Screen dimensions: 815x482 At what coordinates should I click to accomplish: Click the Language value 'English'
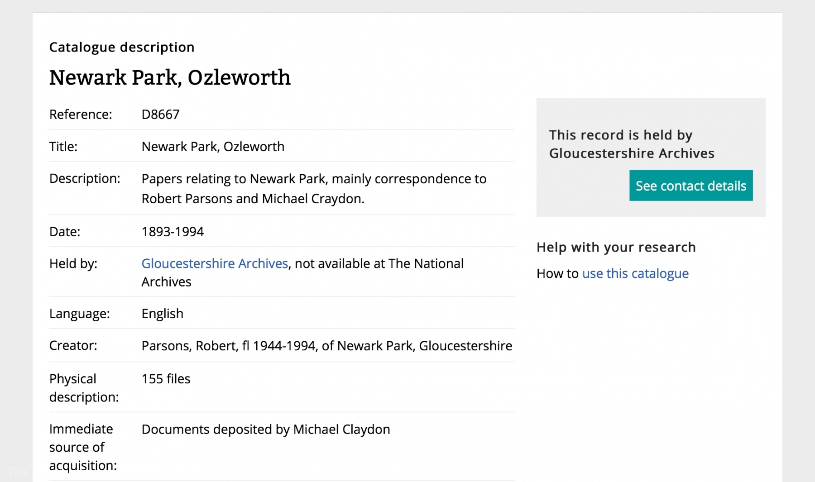click(162, 314)
